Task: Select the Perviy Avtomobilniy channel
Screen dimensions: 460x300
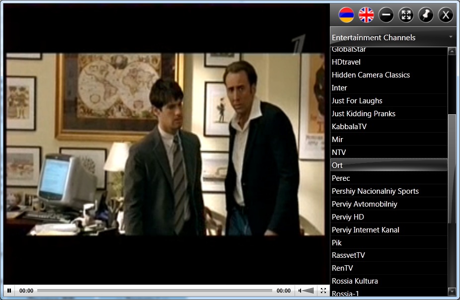Action: click(x=388, y=204)
